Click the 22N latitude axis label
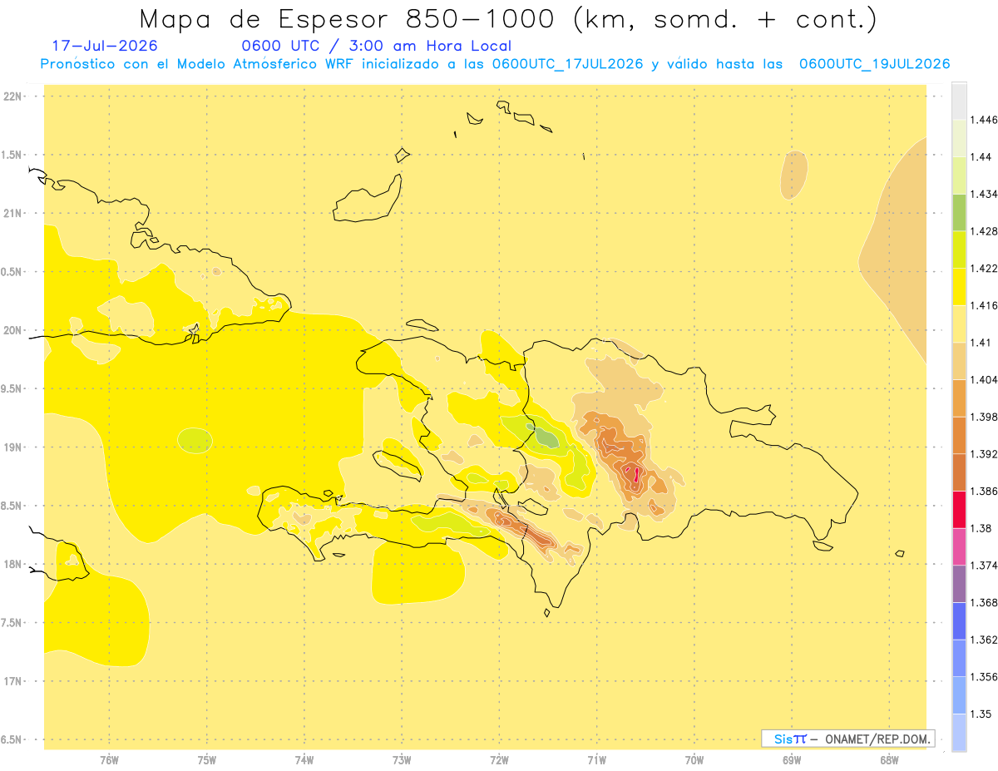The image size is (998, 771). click(x=14, y=96)
